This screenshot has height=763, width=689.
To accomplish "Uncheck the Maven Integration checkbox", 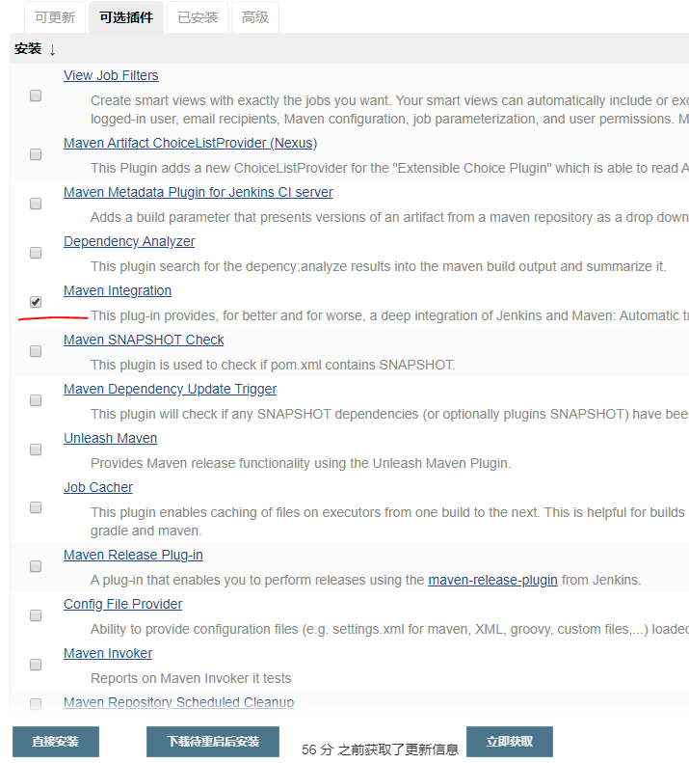I will tap(36, 302).
